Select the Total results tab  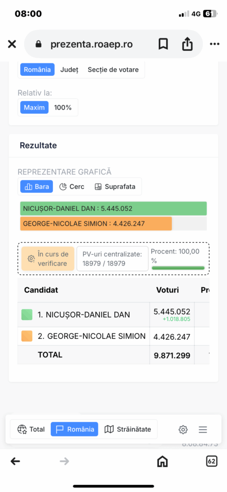[31, 429]
